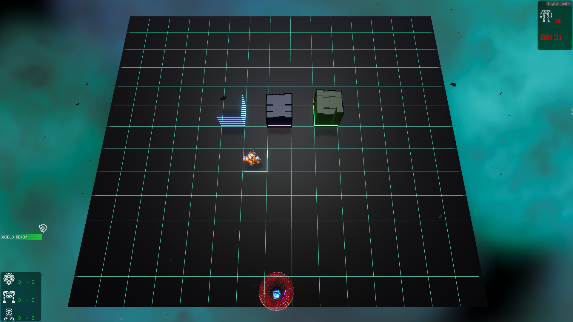Click the enemy mech icon in top-right panel

[546, 16]
